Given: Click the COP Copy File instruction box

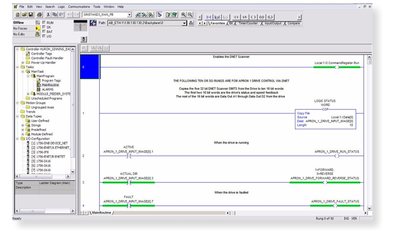Looking at the screenshot, I should pyautogui.click(x=325, y=119).
